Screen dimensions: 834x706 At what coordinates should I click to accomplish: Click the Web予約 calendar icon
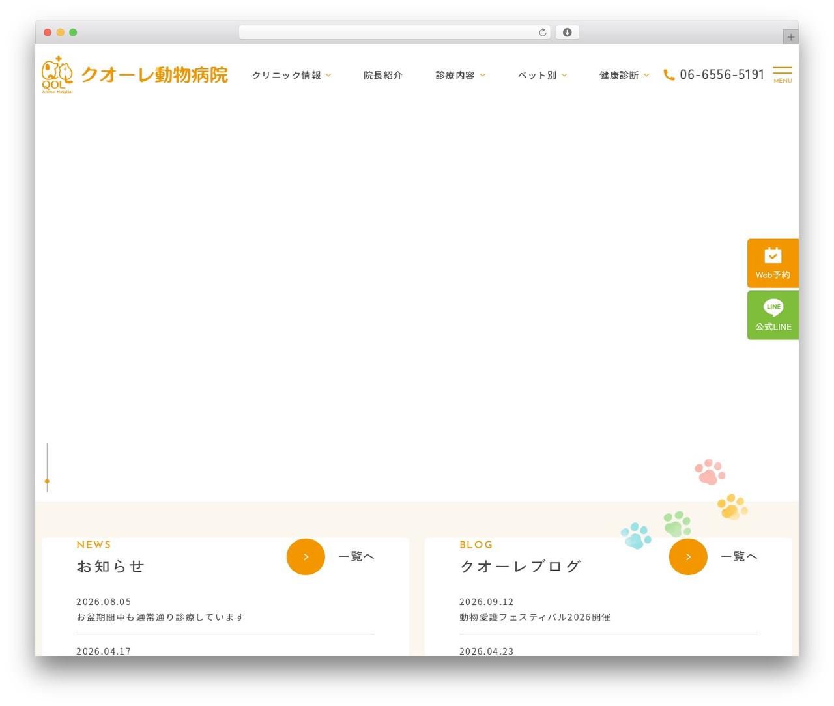pyautogui.click(x=773, y=255)
